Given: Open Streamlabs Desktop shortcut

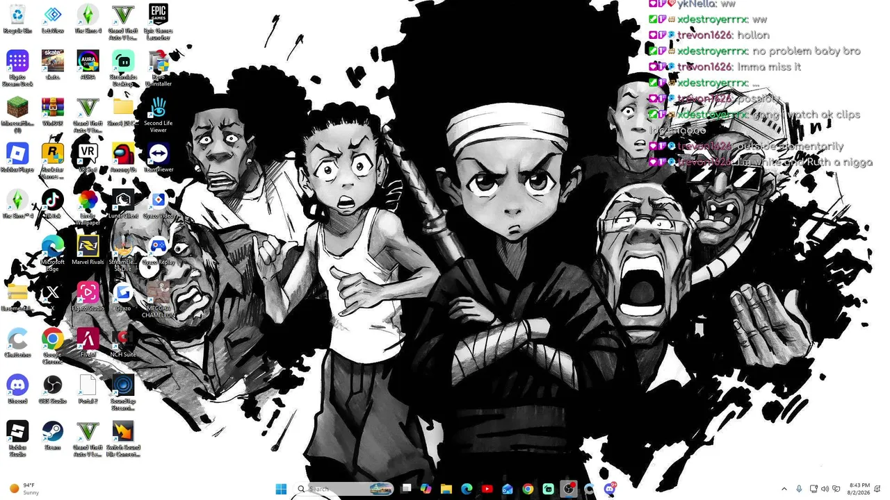Looking at the screenshot, I should click(x=123, y=68).
